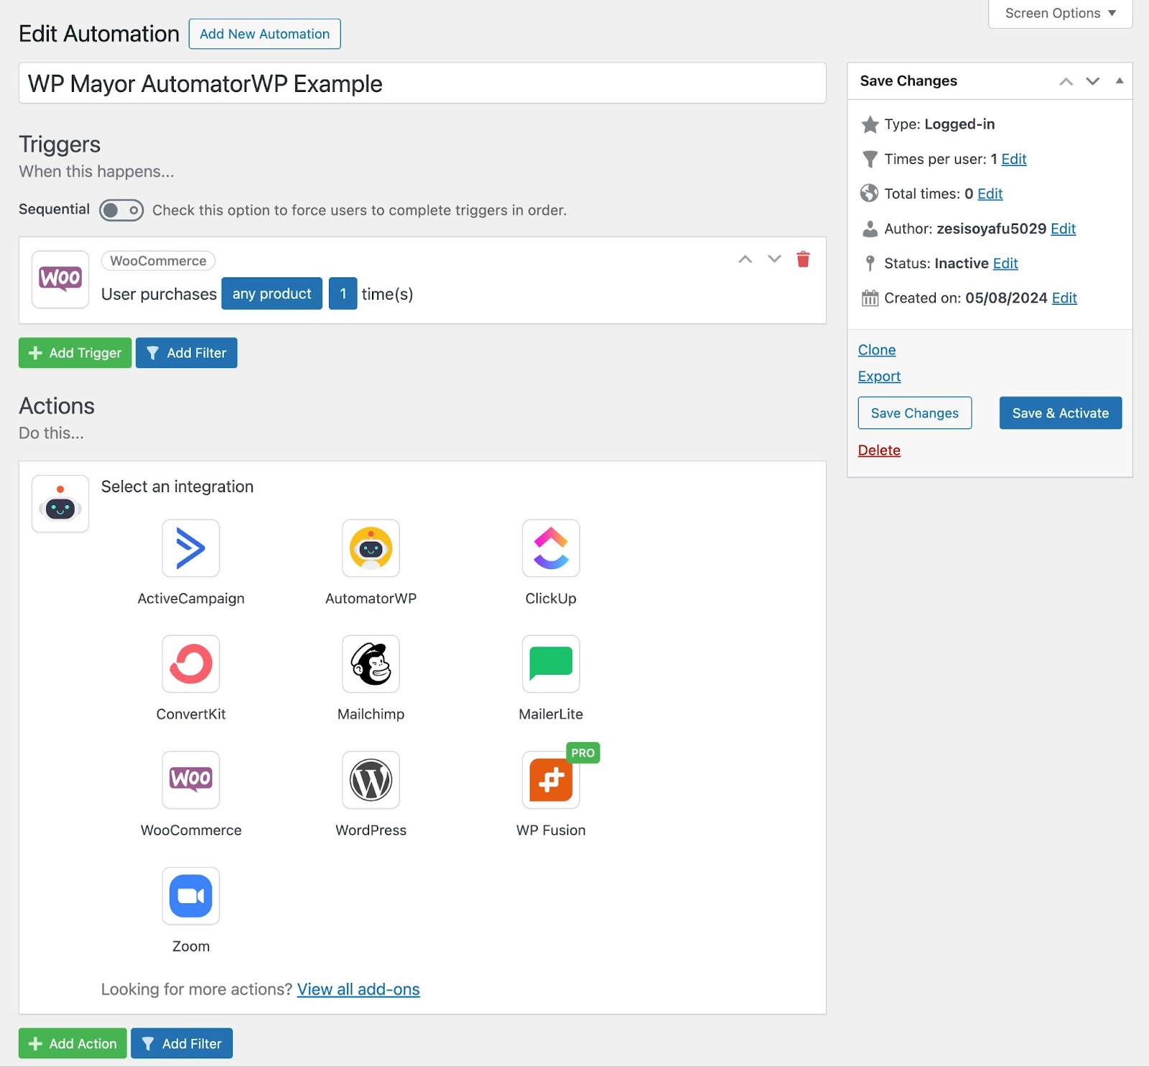Toggle the Sequential triggers switch
Image resolution: width=1149 pixels, height=1067 pixels.
(121, 211)
